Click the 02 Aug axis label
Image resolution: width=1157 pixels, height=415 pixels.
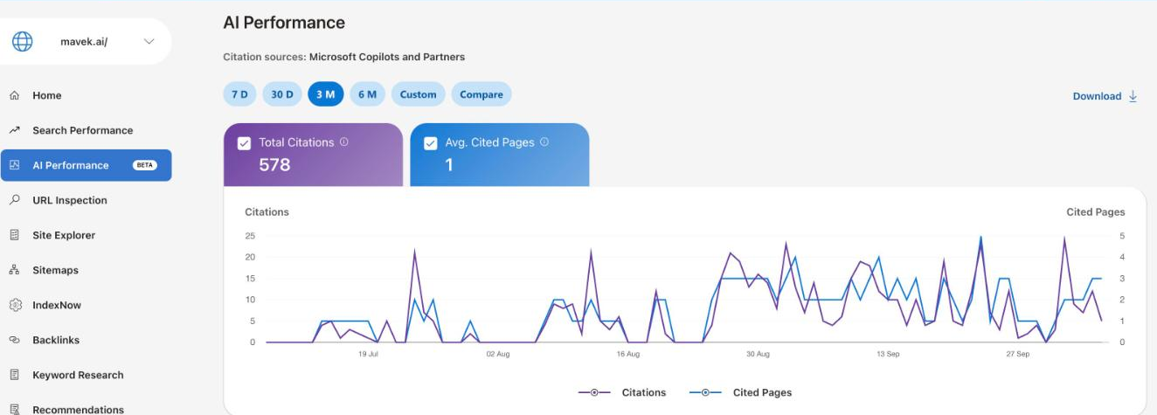point(497,354)
